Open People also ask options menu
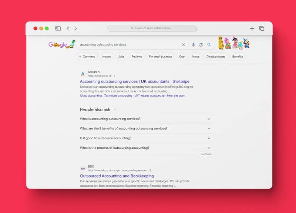This screenshot has width=296, height=213. click(115, 109)
